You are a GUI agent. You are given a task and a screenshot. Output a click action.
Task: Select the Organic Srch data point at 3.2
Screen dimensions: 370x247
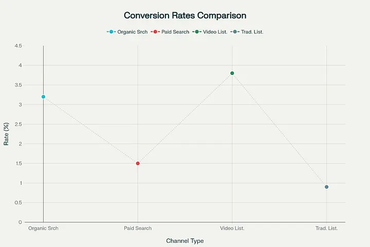pyautogui.click(x=43, y=97)
